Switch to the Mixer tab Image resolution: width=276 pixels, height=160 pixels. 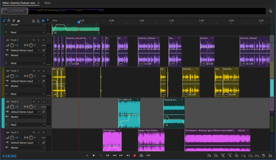click(x=47, y=3)
